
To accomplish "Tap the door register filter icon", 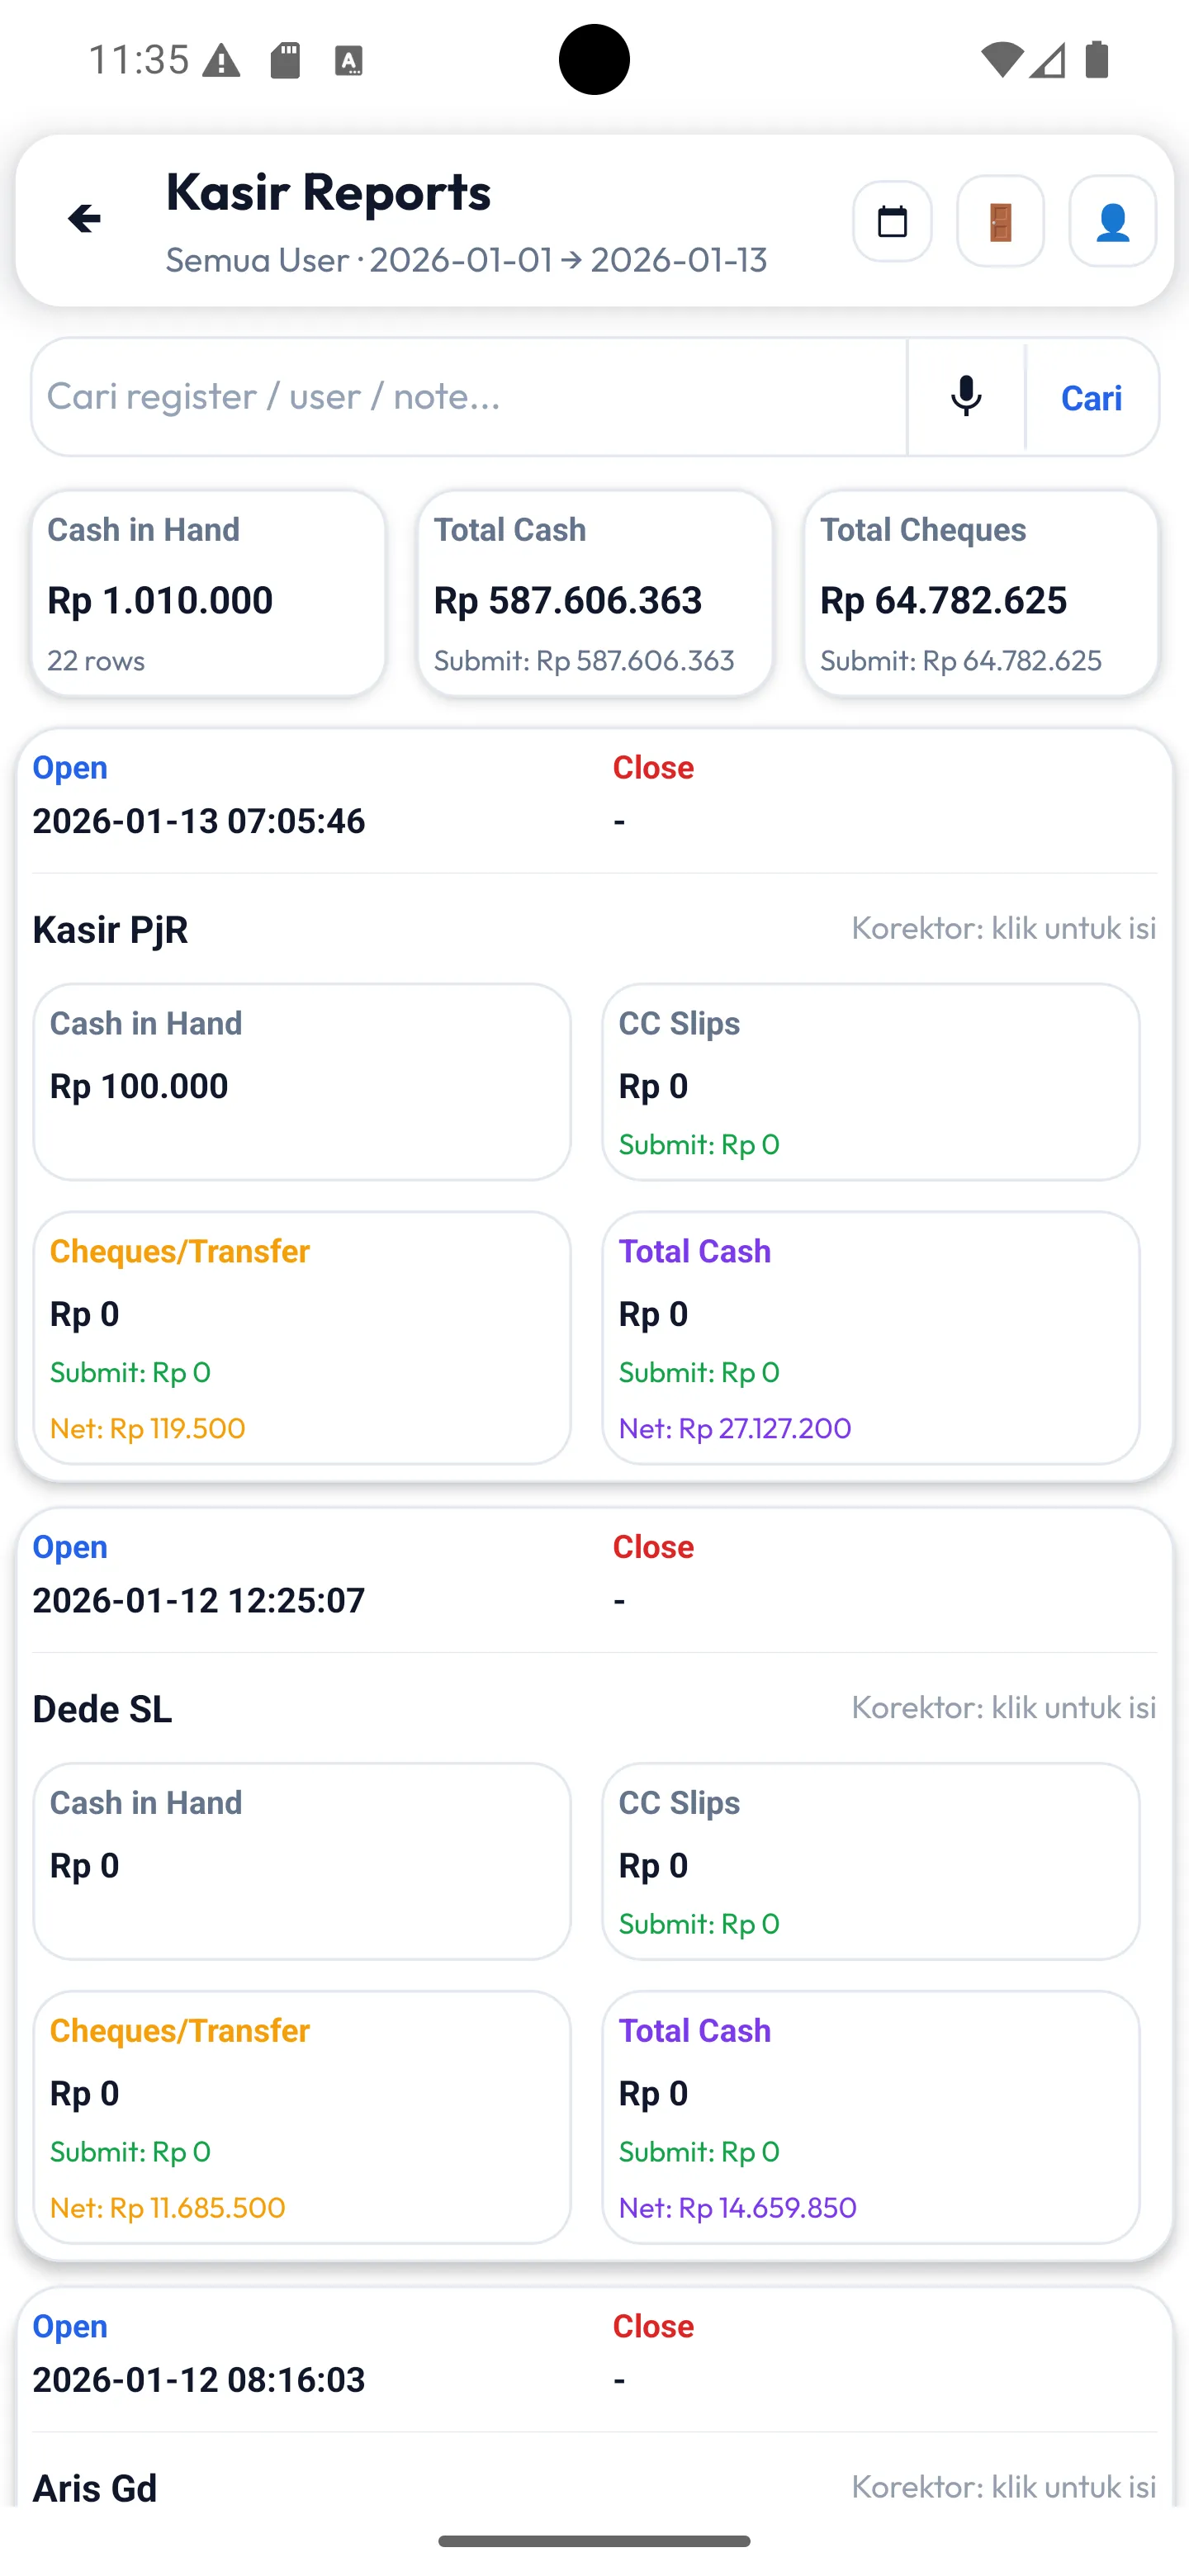I will click(1000, 221).
